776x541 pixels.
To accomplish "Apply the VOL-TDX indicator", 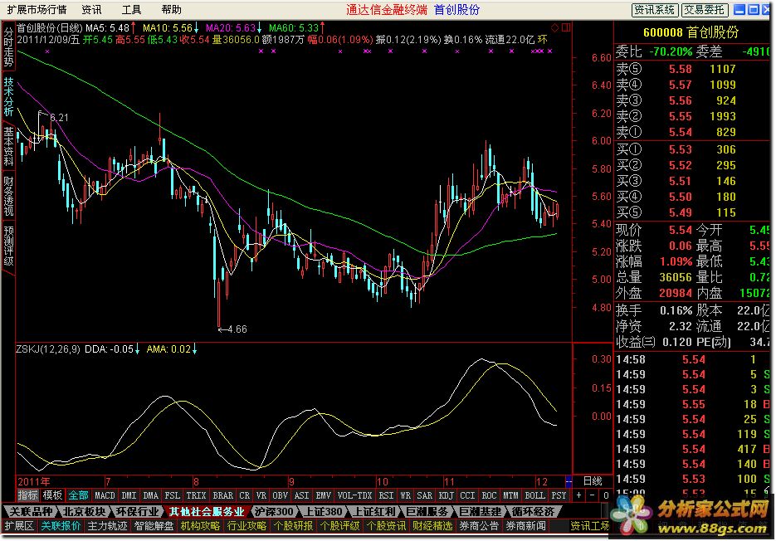I will [354, 495].
